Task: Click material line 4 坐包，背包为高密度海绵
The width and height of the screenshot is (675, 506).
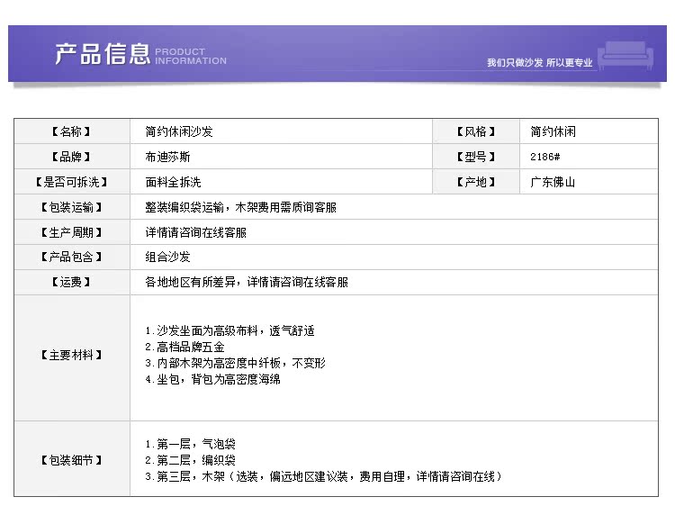Action: [212, 379]
